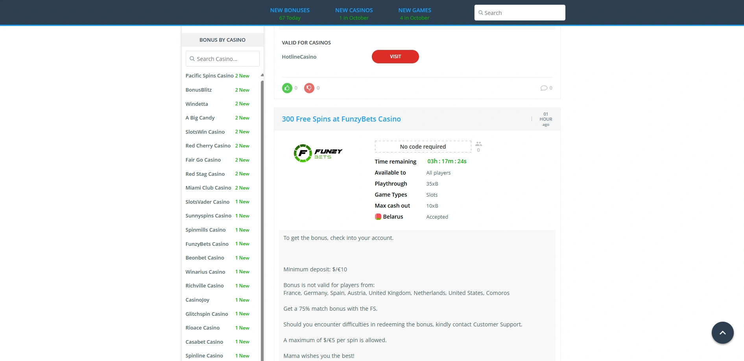Select Miami Club Casino in the list
This screenshot has height=361, width=744.
click(x=208, y=188)
